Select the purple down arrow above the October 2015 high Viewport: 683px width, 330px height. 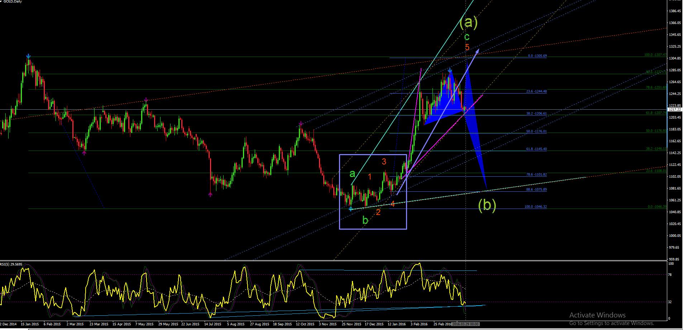(x=301, y=124)
